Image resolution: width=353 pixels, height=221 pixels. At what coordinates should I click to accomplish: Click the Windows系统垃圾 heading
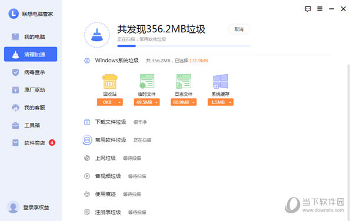pyautogui.click(x=116, y=61)
